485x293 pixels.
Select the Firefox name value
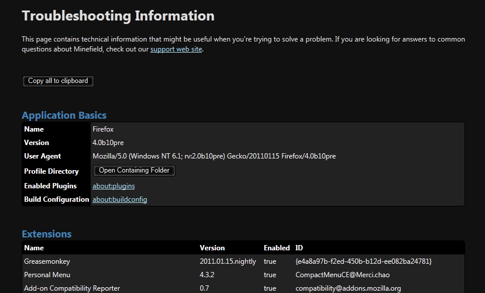point(103,129)
